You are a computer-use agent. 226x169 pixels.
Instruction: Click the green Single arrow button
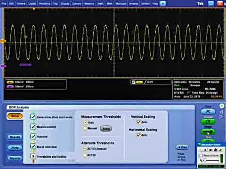tap(208, 132)
